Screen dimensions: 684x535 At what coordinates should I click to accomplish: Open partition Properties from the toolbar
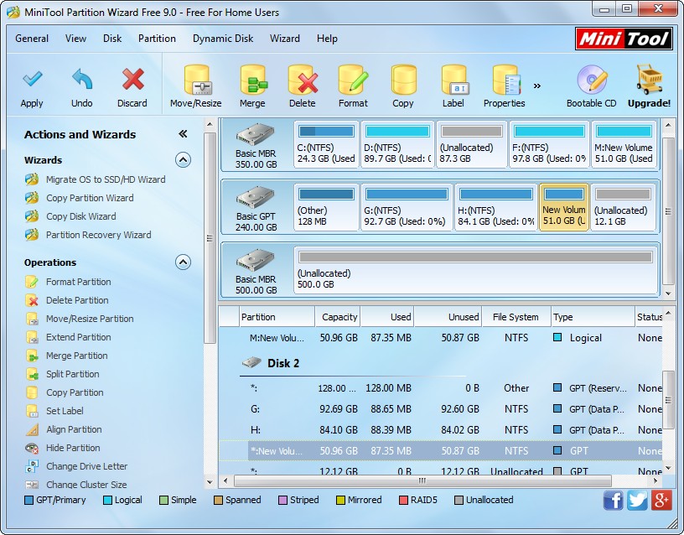coord(504,84)
